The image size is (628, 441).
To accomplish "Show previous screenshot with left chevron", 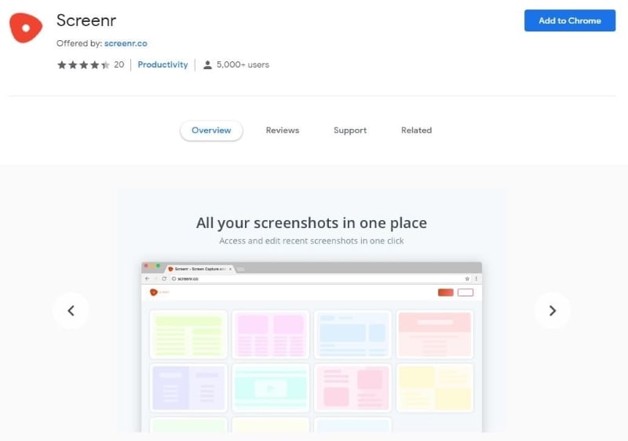I will tap(71, 311).
